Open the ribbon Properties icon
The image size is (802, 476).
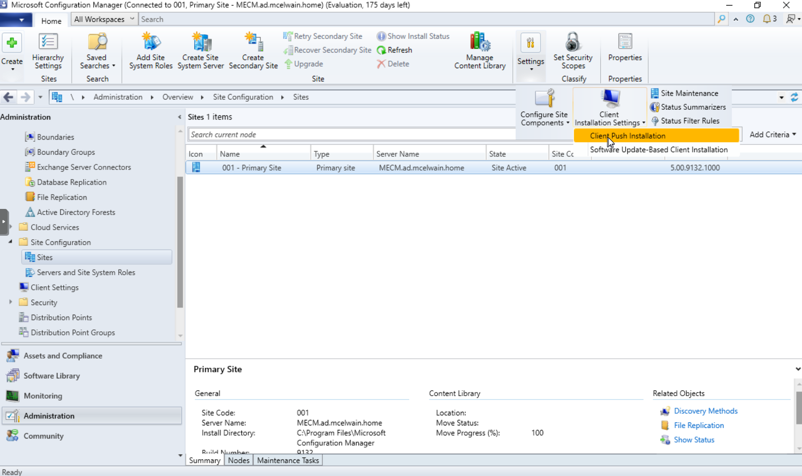click(x=625, y=44)
